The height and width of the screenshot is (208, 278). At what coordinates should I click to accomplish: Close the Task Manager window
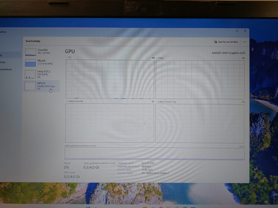click(x=245, y=31)
